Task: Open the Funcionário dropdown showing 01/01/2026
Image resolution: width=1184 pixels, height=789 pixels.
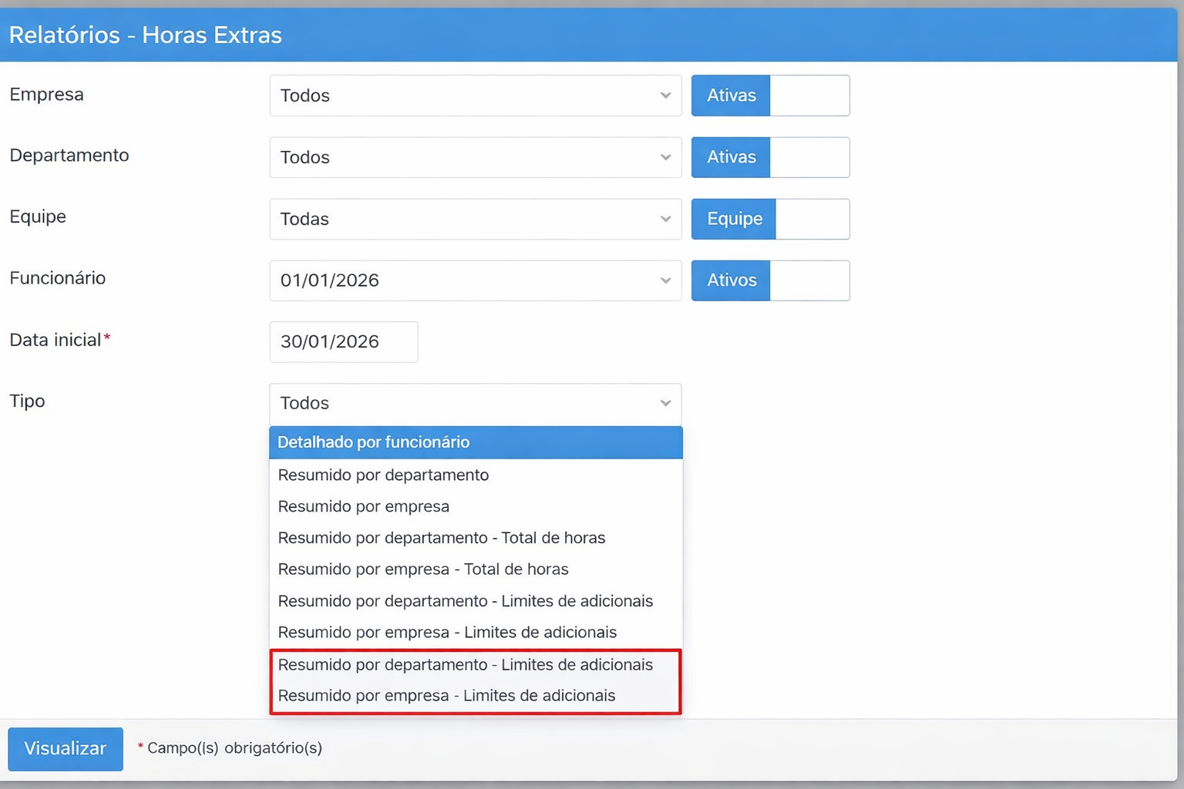Action: (475, 280)
